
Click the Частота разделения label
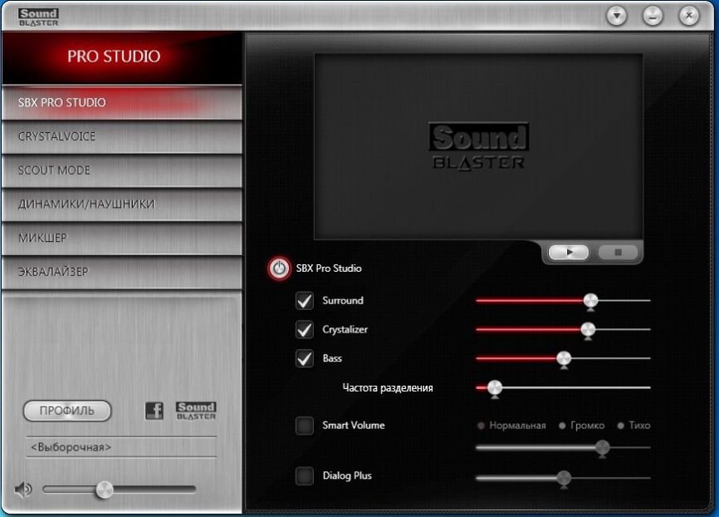click(388, 388)
